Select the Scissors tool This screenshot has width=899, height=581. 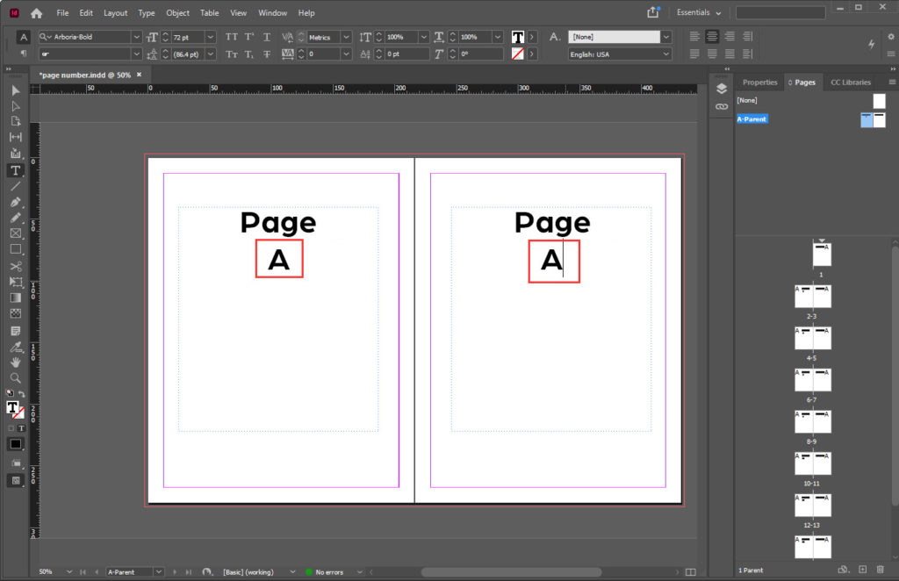coord(15,265)
